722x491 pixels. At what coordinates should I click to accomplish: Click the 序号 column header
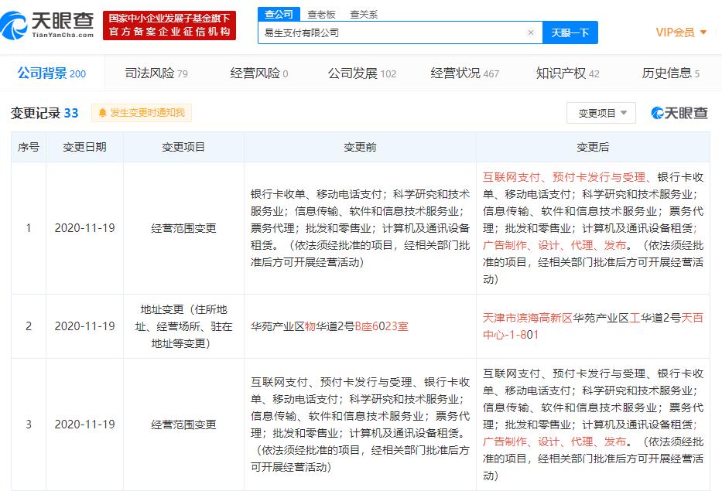(x=29, y=147)
